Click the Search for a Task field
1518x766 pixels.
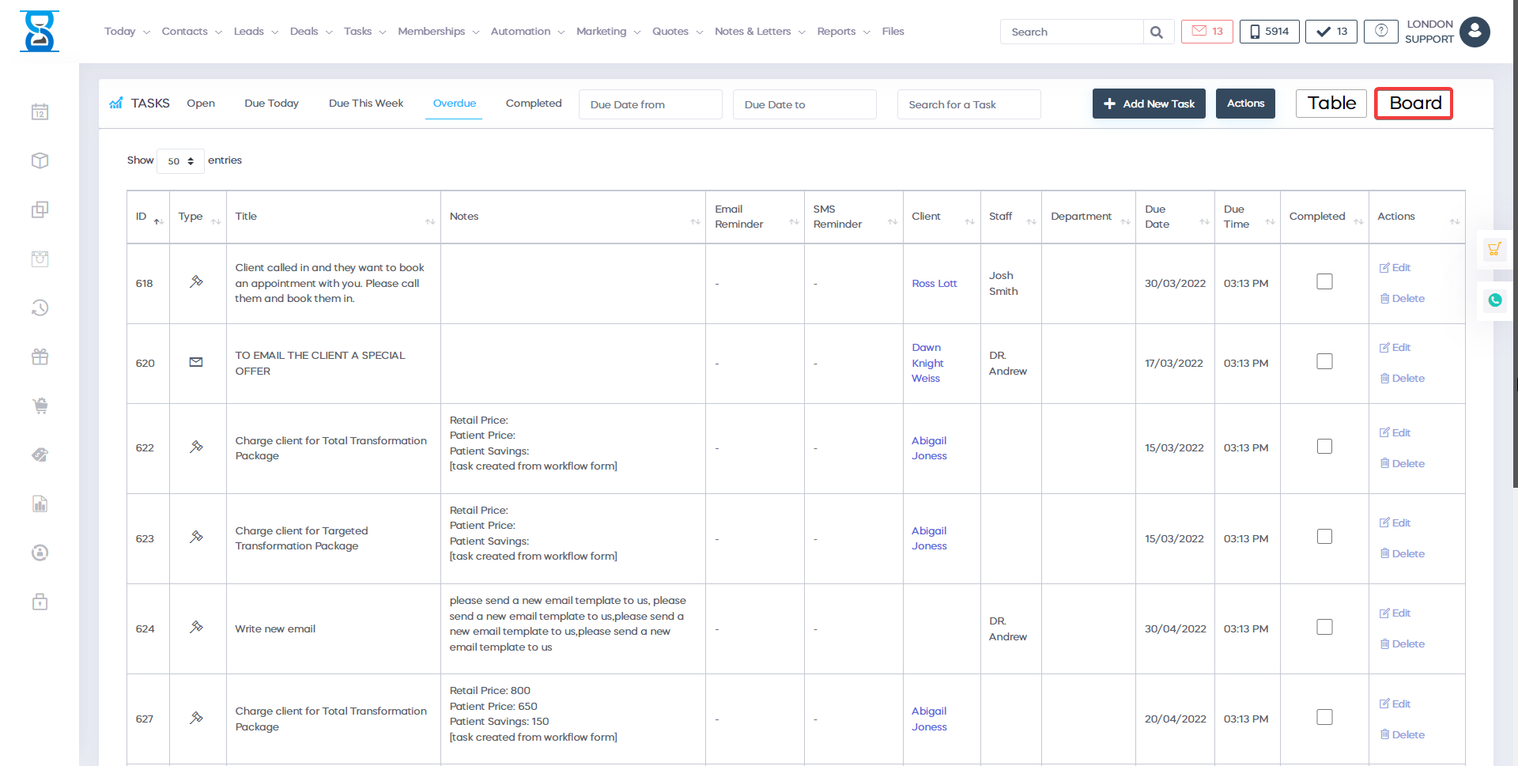[x=969, y=104]
